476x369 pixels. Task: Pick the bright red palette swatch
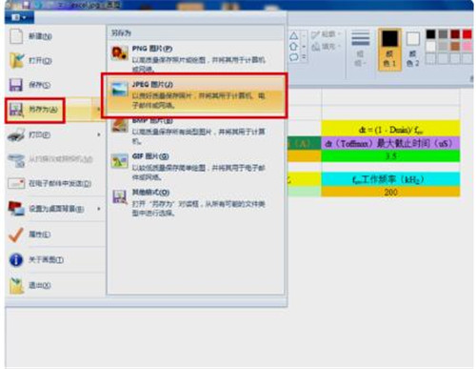pos(467,34)
